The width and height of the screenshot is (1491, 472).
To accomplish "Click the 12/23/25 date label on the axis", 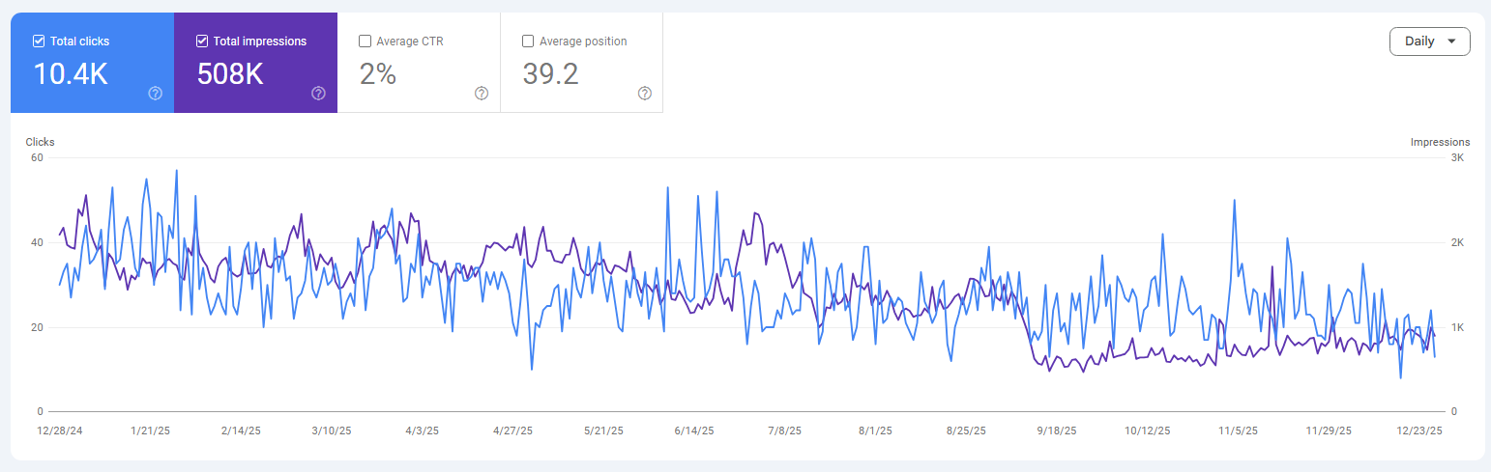I will pos(1421,431).
